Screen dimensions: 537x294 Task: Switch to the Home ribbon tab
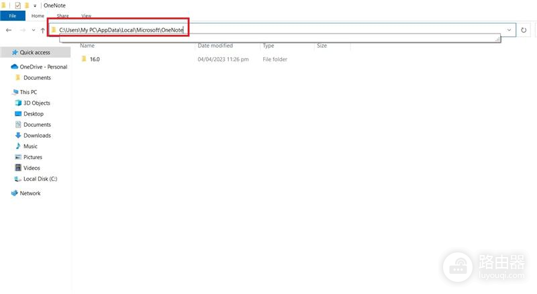(x=38, y=15)
